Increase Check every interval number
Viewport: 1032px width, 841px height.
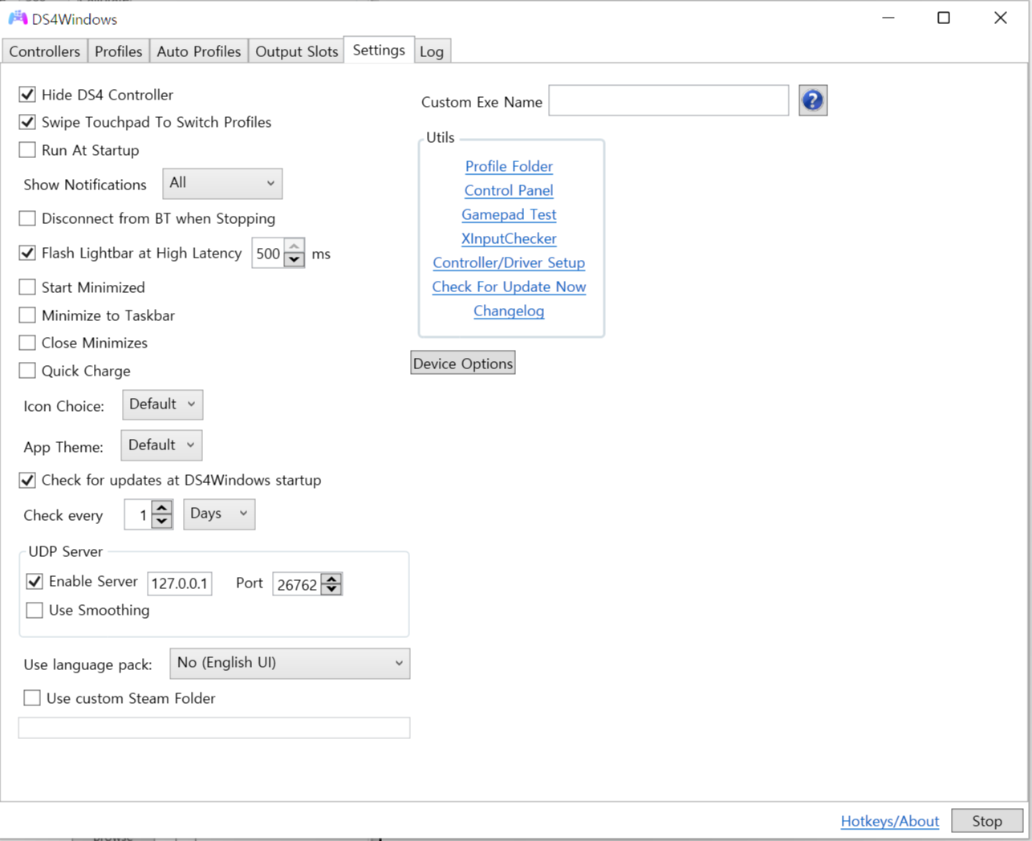coord(162,507)
